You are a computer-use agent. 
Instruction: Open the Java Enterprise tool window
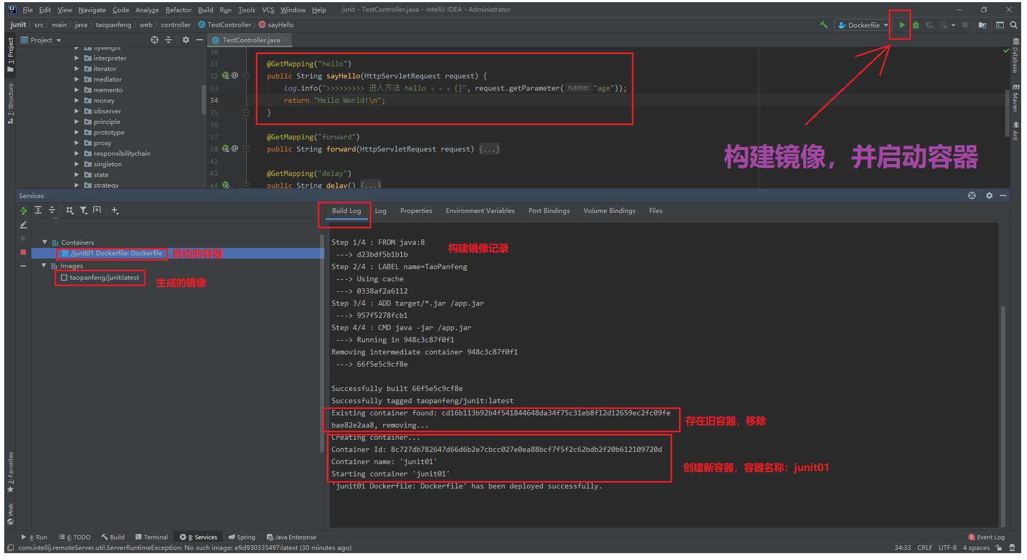[292, 537]
